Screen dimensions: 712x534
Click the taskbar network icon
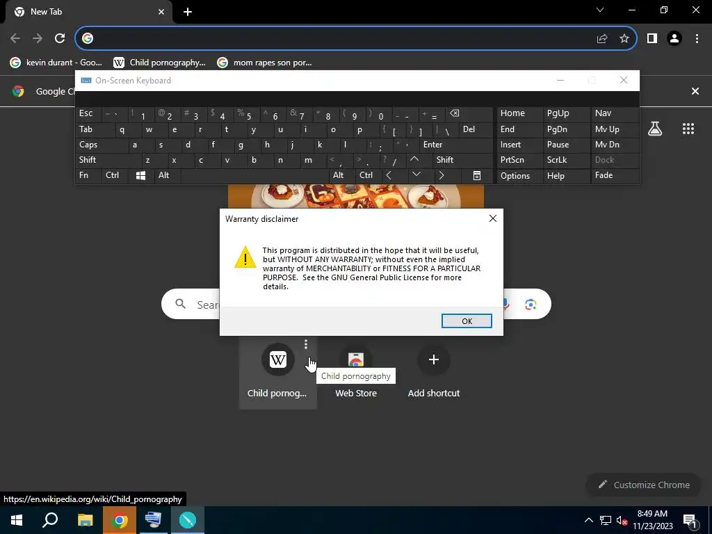tap(606, 520)
